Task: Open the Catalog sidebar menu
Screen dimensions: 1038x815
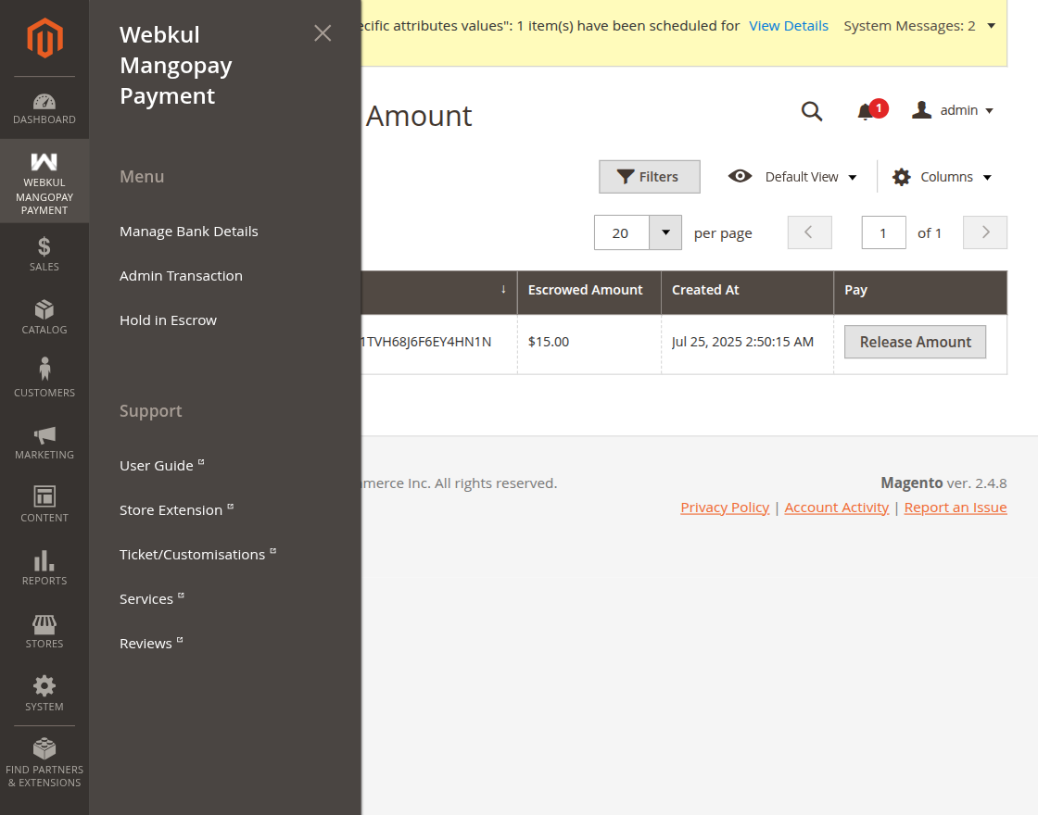Action: 44,318
